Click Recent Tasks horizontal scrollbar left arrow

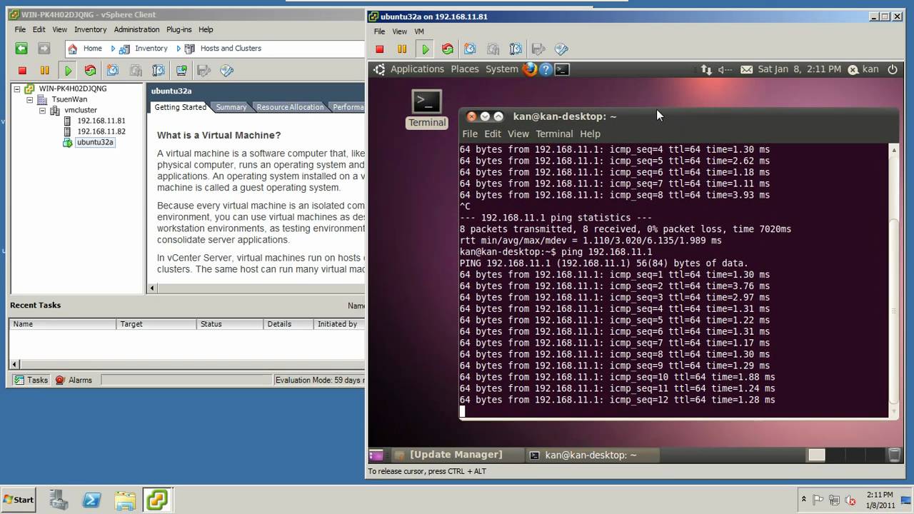click(x=16, y=364)
